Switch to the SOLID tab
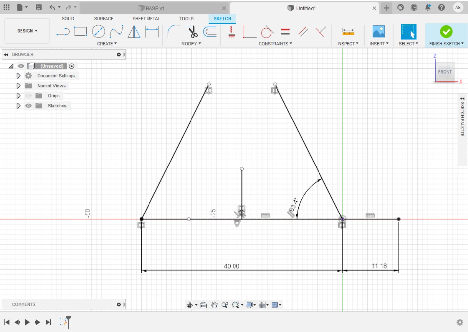The height and width of the screenshot is (332, 468). pyautogui.click(x=68, y=19)
